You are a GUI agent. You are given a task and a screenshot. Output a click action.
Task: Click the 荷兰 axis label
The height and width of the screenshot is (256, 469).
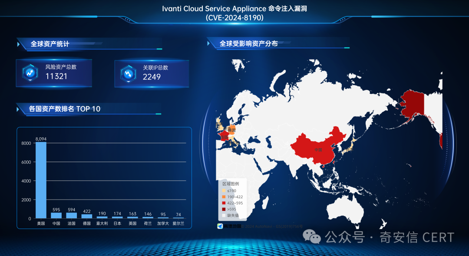point(148,223)
